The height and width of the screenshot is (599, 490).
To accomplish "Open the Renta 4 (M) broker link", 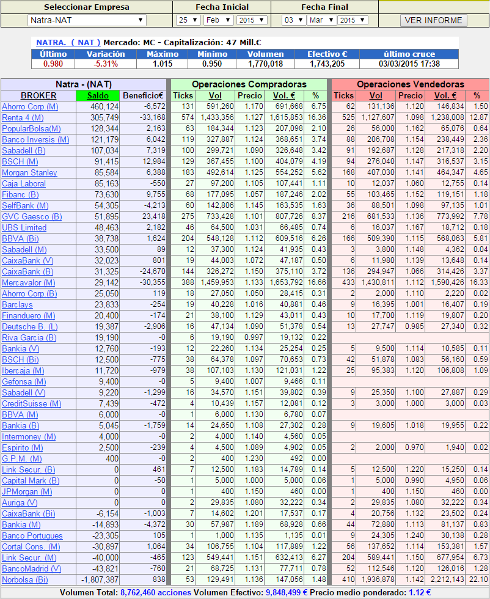I will 23,117.
